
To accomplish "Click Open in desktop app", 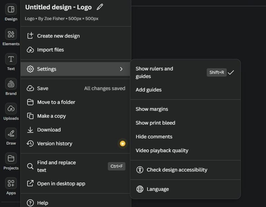I will 61,184.
